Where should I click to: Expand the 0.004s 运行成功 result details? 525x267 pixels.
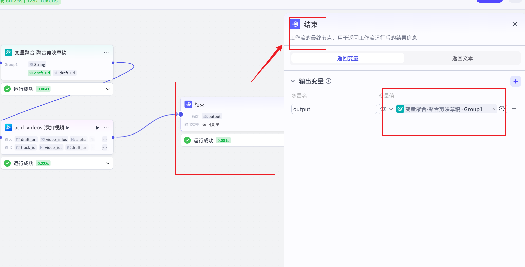click(107, 89)
